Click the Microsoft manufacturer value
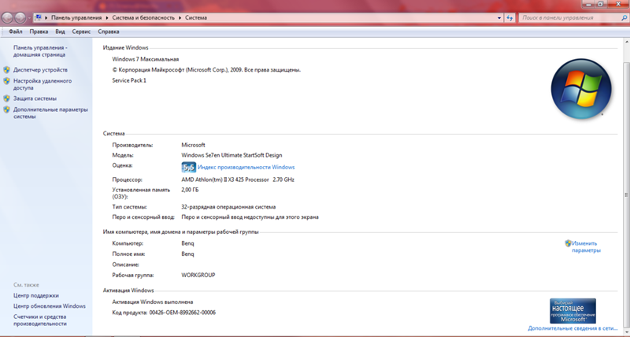 (x=193, y=145)
